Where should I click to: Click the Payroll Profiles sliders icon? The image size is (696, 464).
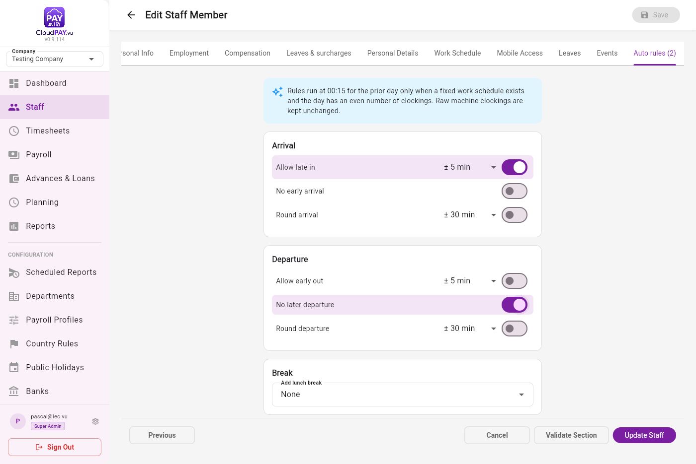click(14, 320)
